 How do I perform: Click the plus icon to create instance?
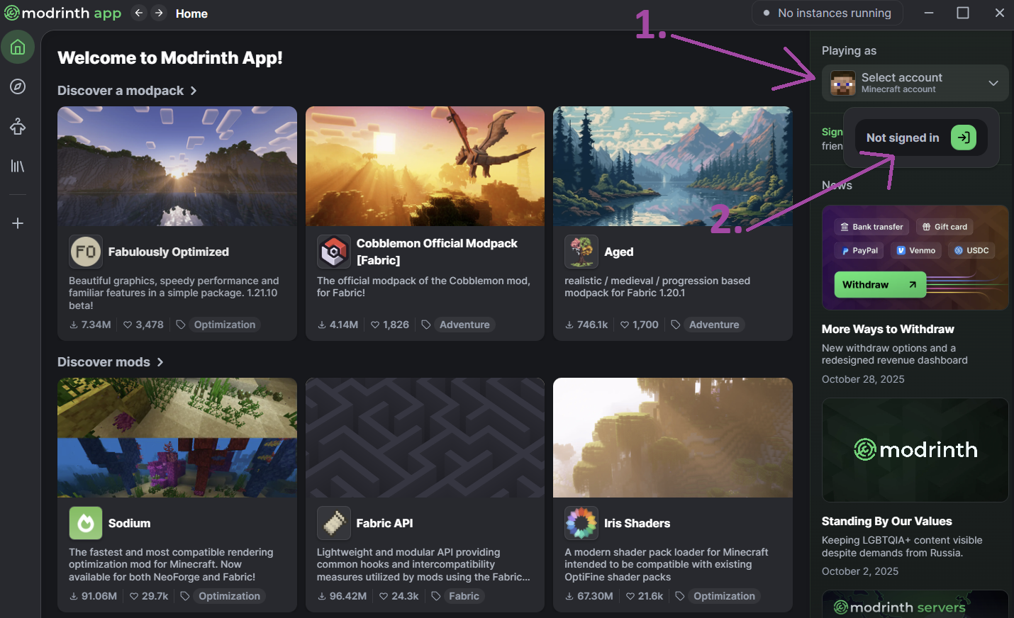(18, 223)
